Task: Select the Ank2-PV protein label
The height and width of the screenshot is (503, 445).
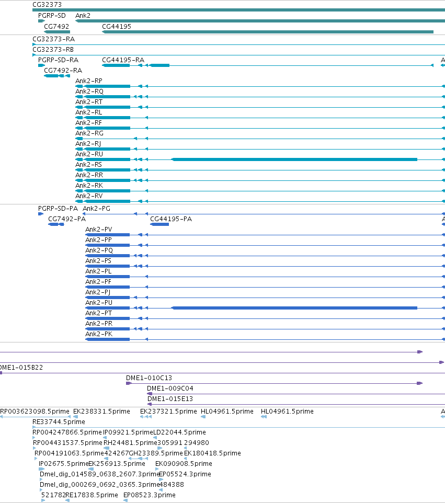Action: 98,230
